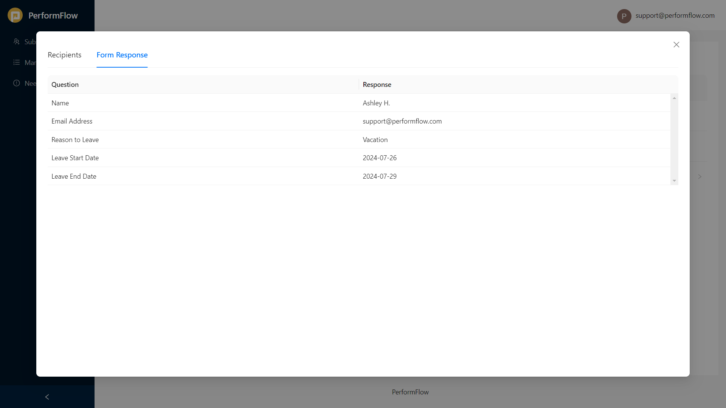
Task: Open the profile avatar circle marked P
Action: pyautogui.click(x=624, y=16)
